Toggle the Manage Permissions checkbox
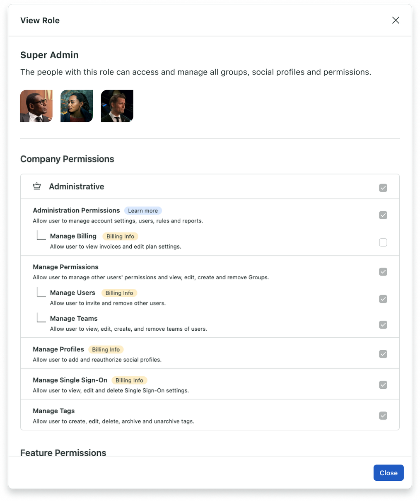 coord(383,272)
